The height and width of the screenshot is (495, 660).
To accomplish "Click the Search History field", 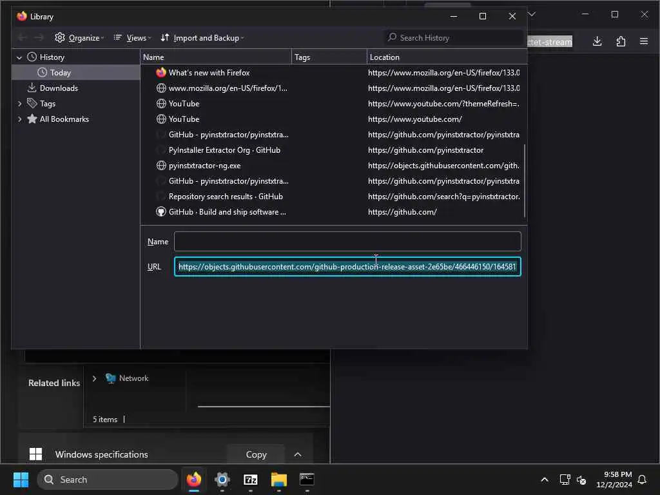I will 454,38.
